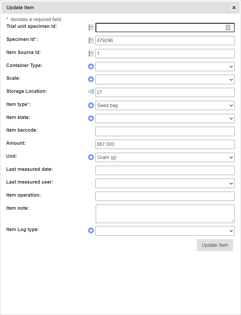Click plus icon to add Container Type
Viewport: 241px width, 315px height.
pyautogui.click(x=91, y=66)
